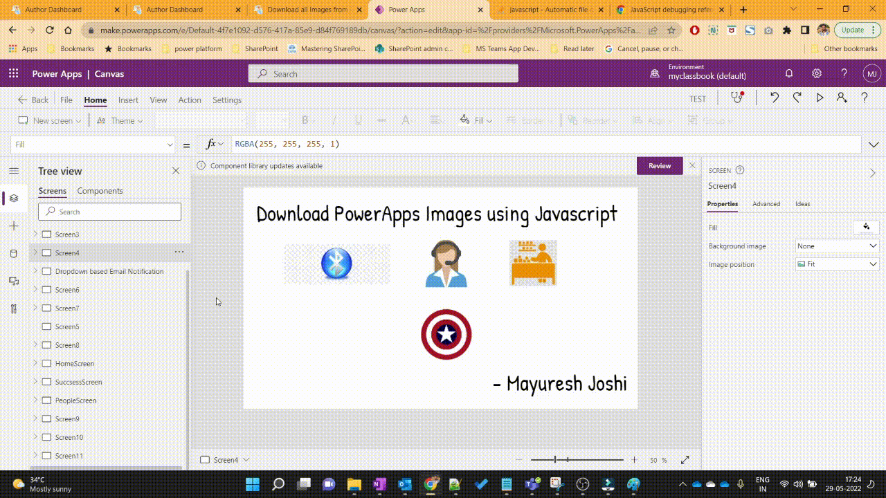Open the settings gear in Power Apps header
Screen dimensions: 886x498
tap(817, 74)
